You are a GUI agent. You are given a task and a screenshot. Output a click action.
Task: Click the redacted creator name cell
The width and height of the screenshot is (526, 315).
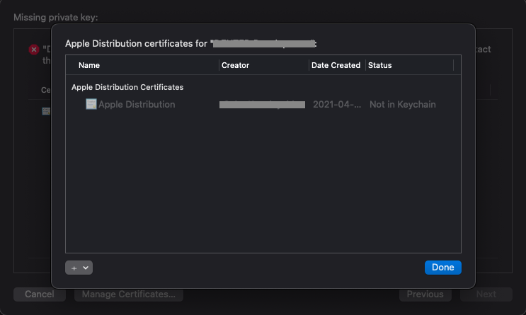tap(262, 105)
